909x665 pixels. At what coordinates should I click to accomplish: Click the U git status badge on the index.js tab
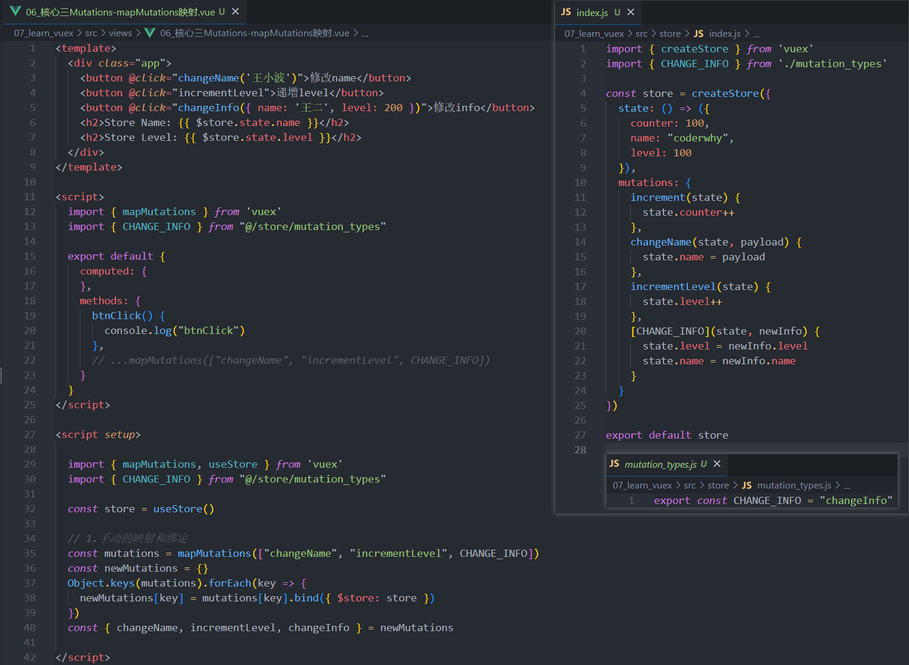[617, 12]
